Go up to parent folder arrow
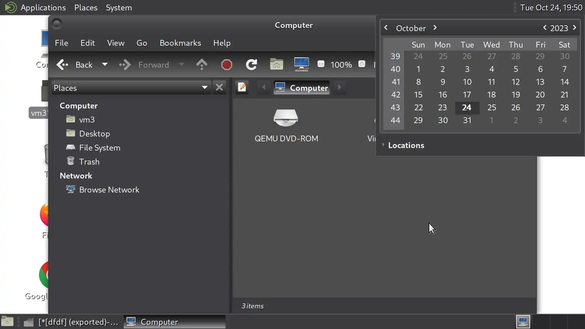This screenshot has height=329, width=585. 202,65
